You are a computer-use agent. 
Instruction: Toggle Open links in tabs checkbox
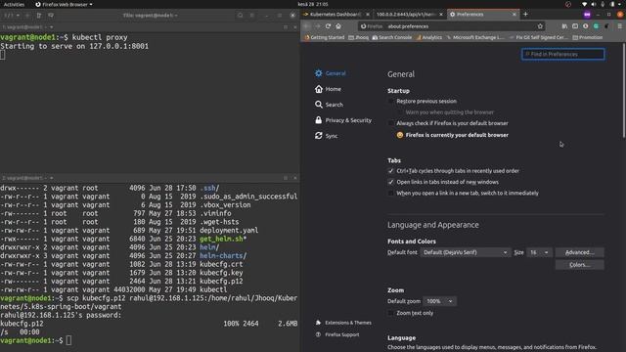pyautogui.click(x=391, y=182)
